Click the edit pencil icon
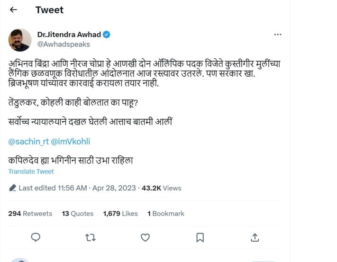The width and height of the screenshot is (337, 262). [12, 188]
